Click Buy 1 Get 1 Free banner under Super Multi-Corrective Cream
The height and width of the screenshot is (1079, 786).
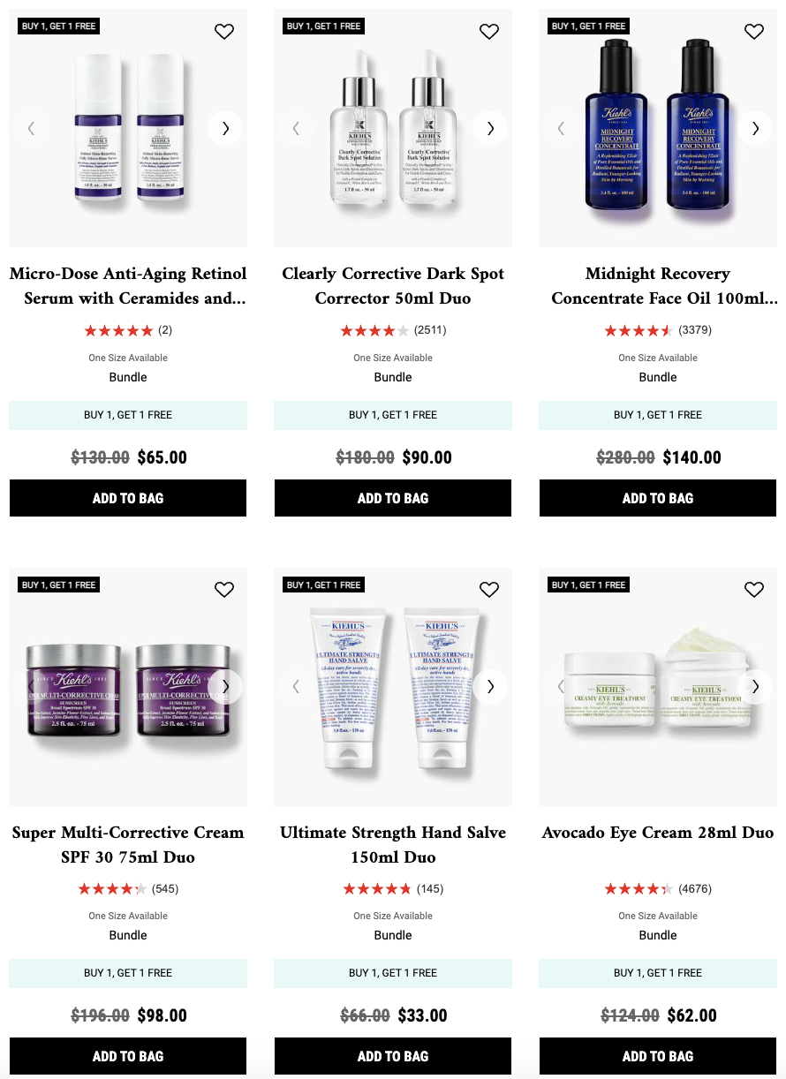pos(128,973)
